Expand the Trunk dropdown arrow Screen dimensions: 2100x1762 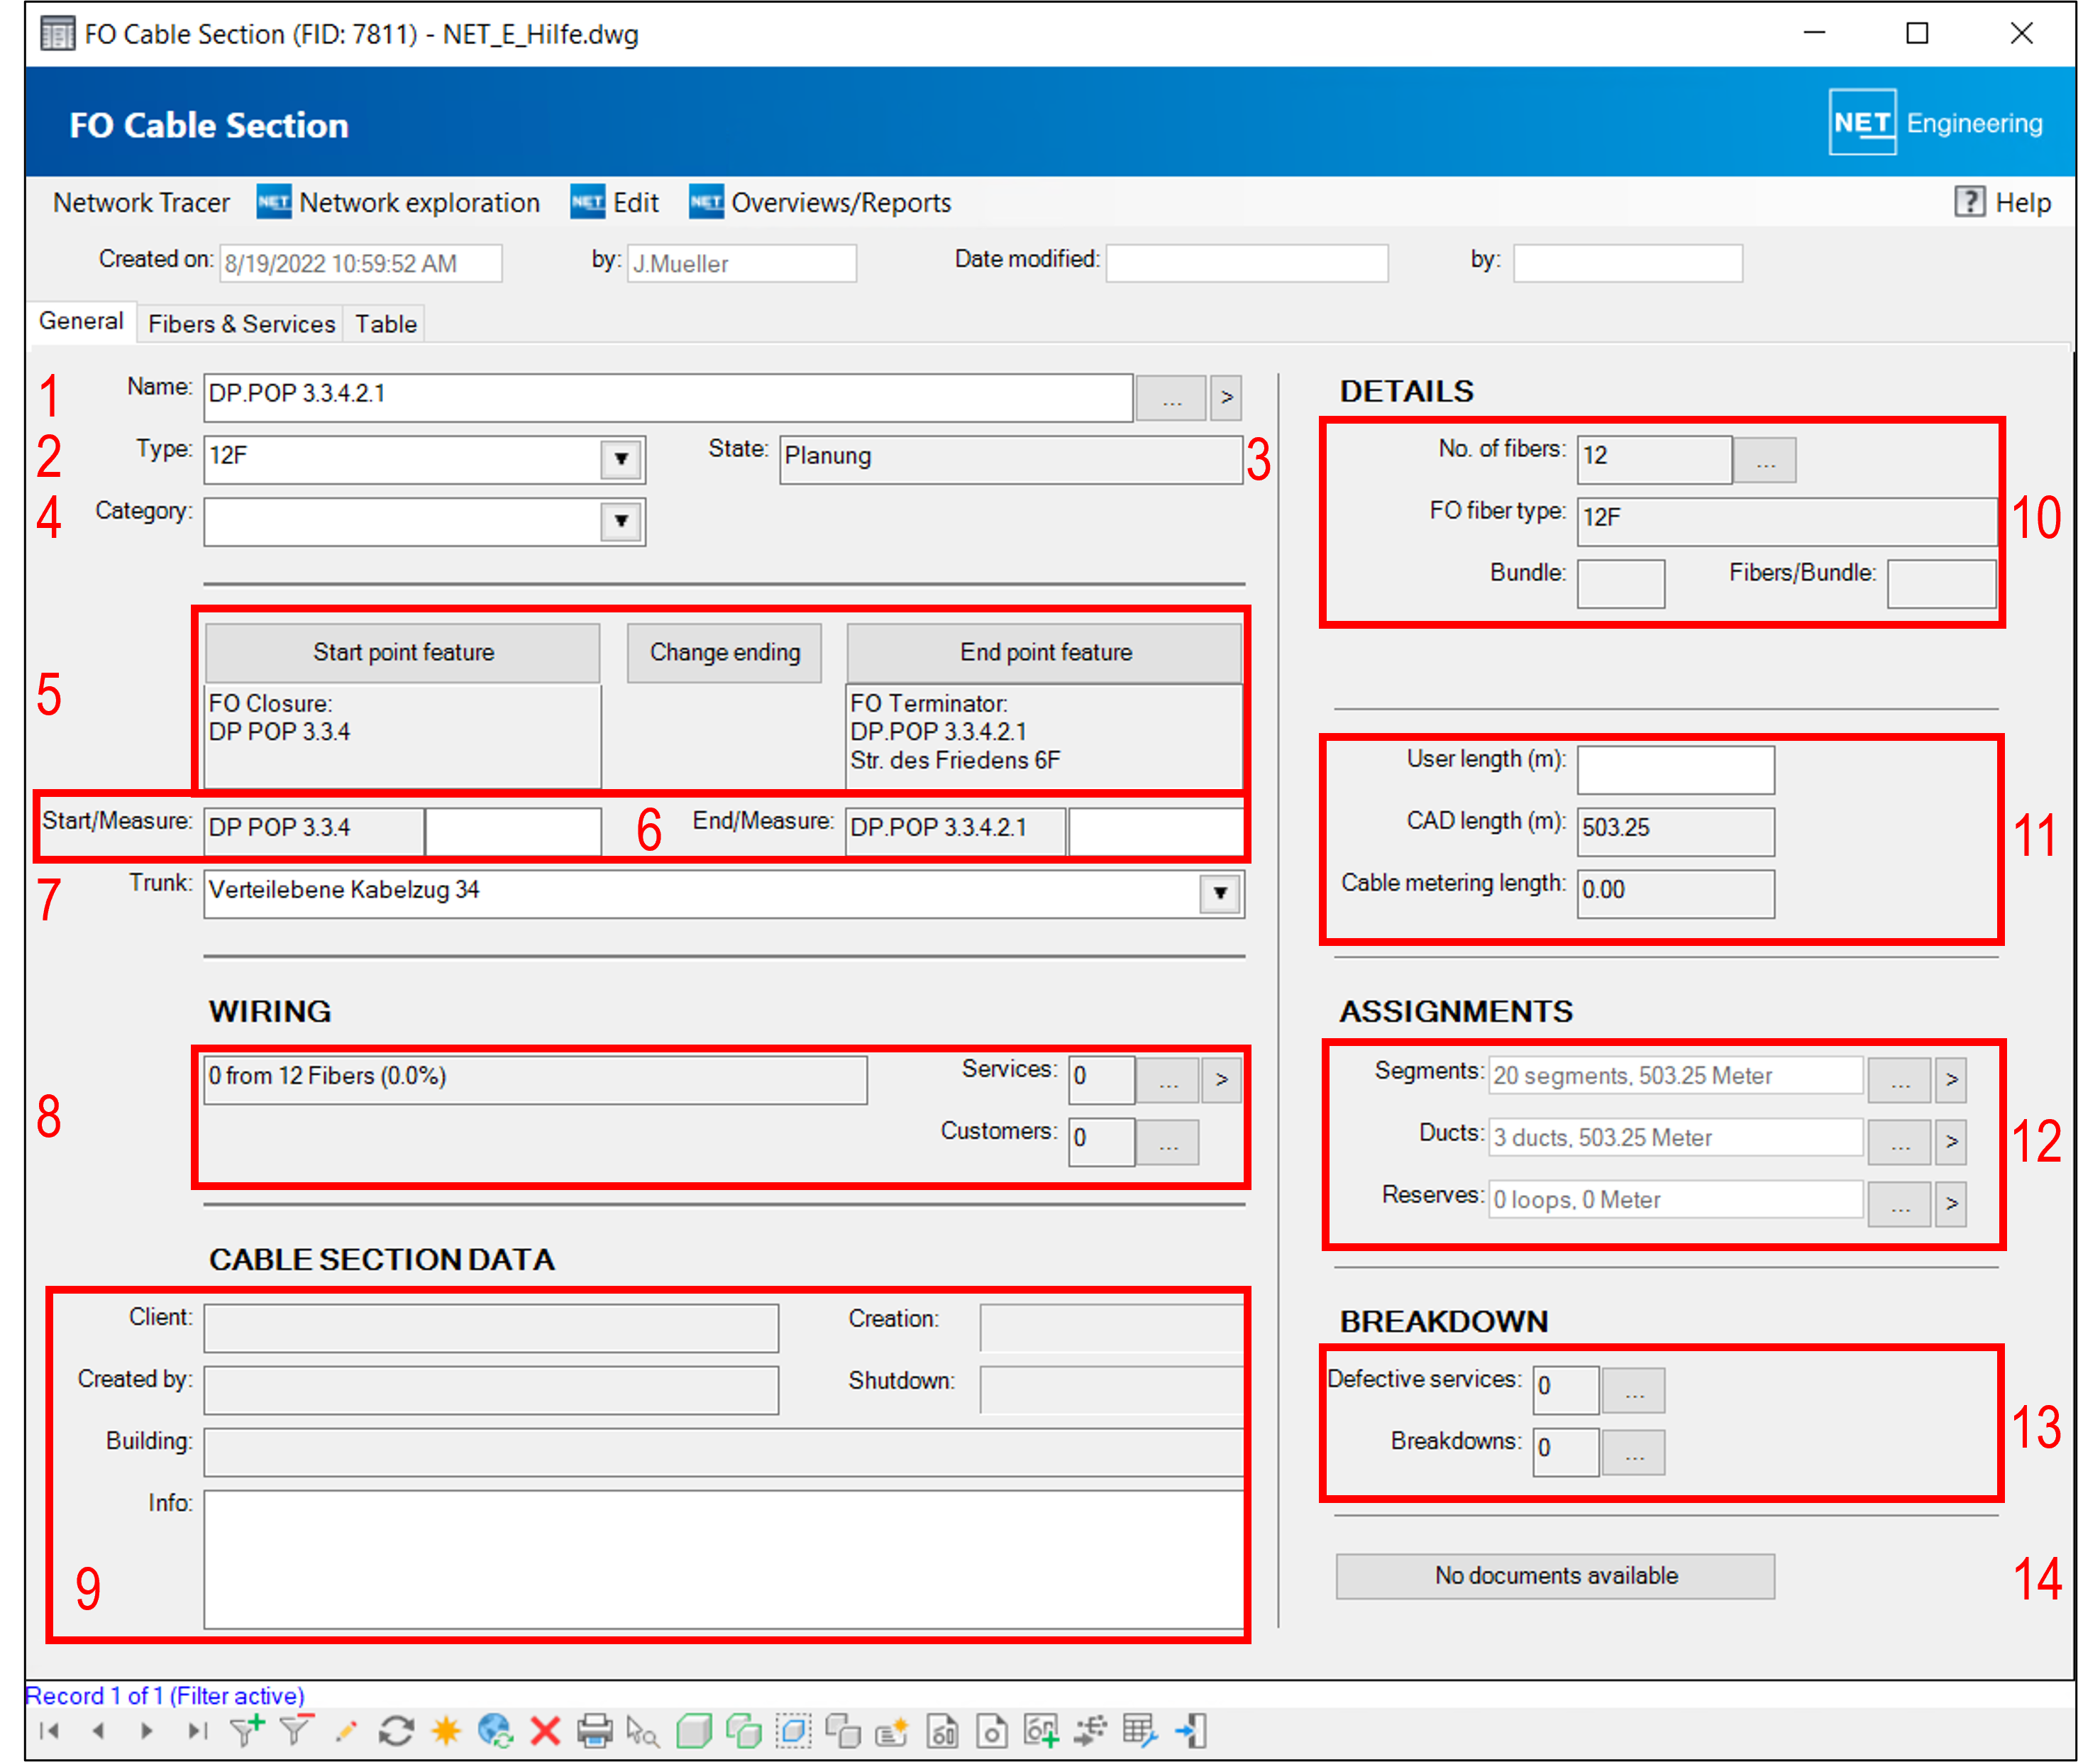tap(1220, 893)
